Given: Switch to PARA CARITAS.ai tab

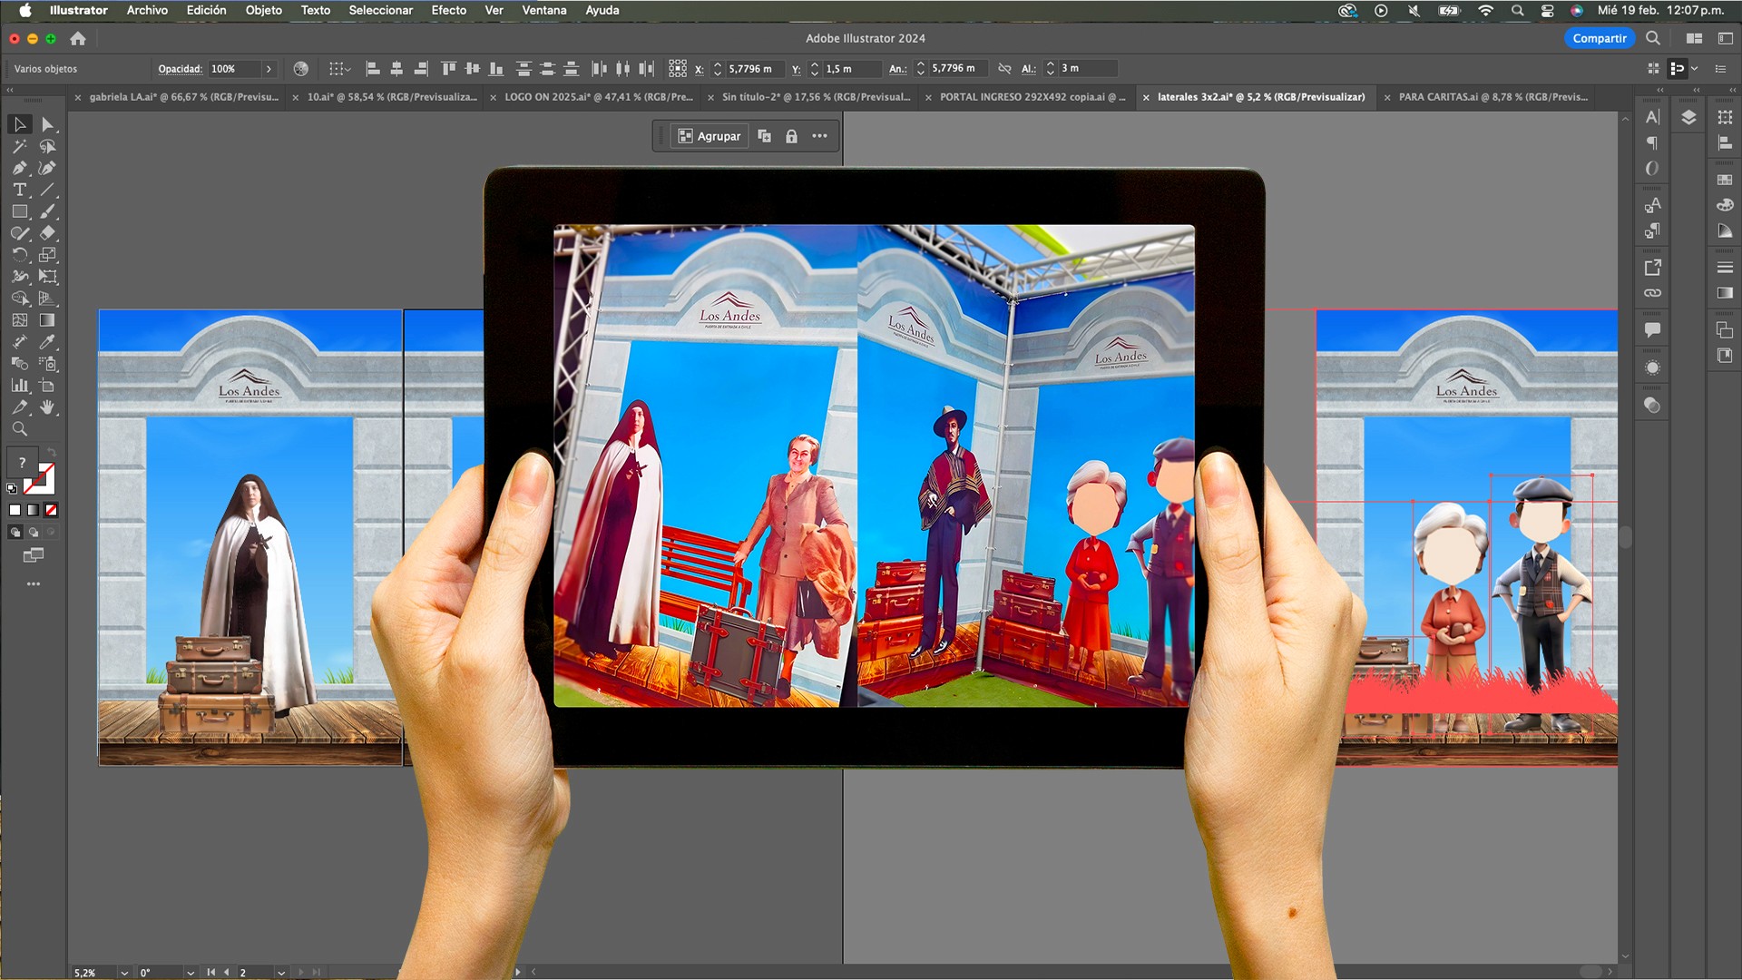Looking at the screenshot, I should coord(1492,97).
